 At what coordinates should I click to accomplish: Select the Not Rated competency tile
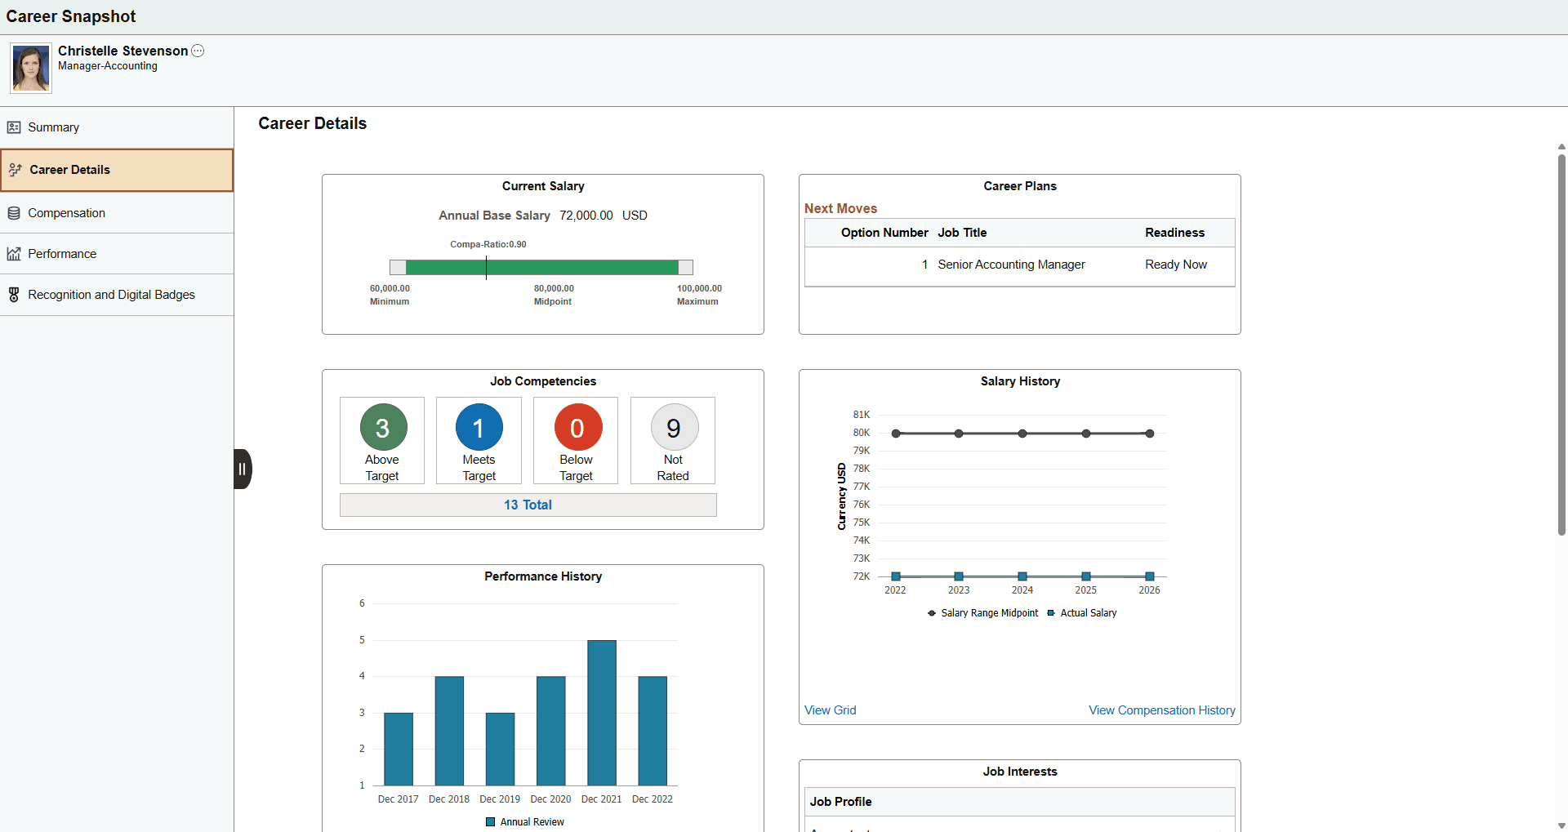point(673,441)
